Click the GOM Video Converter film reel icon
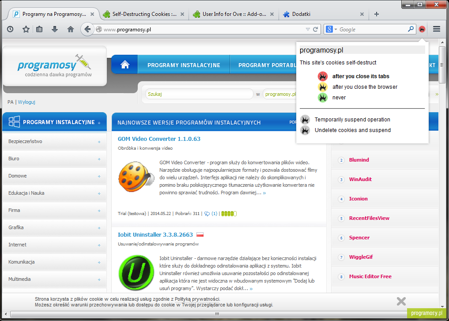This screenshot has height=321, width=449. pos(136,177)
